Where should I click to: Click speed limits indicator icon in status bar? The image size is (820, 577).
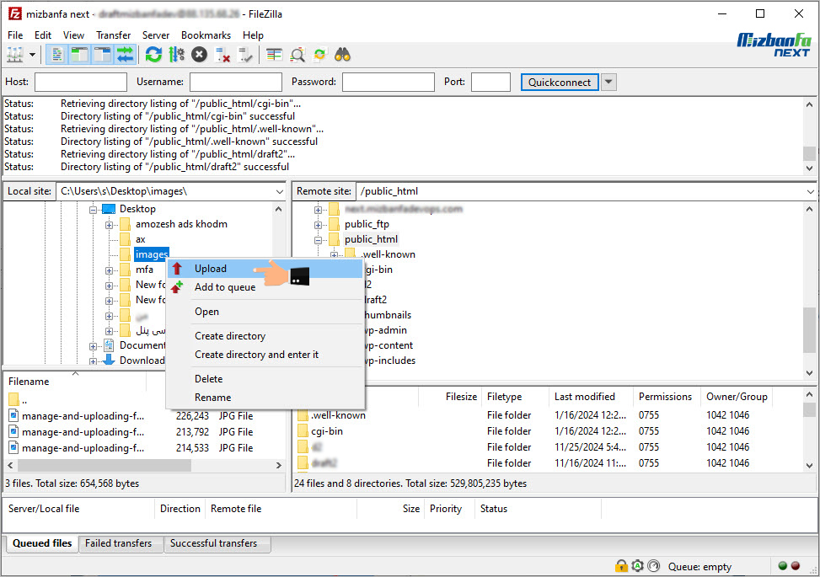[654, 566]
